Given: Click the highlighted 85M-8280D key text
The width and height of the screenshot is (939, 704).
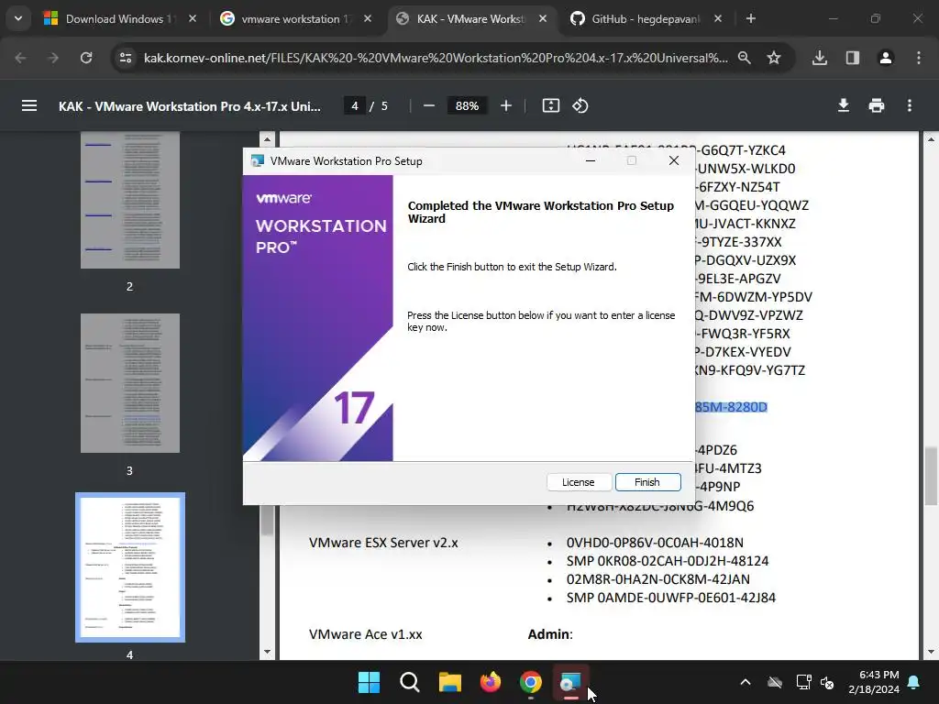Looking at the screenshot, I should pos(731,407).
